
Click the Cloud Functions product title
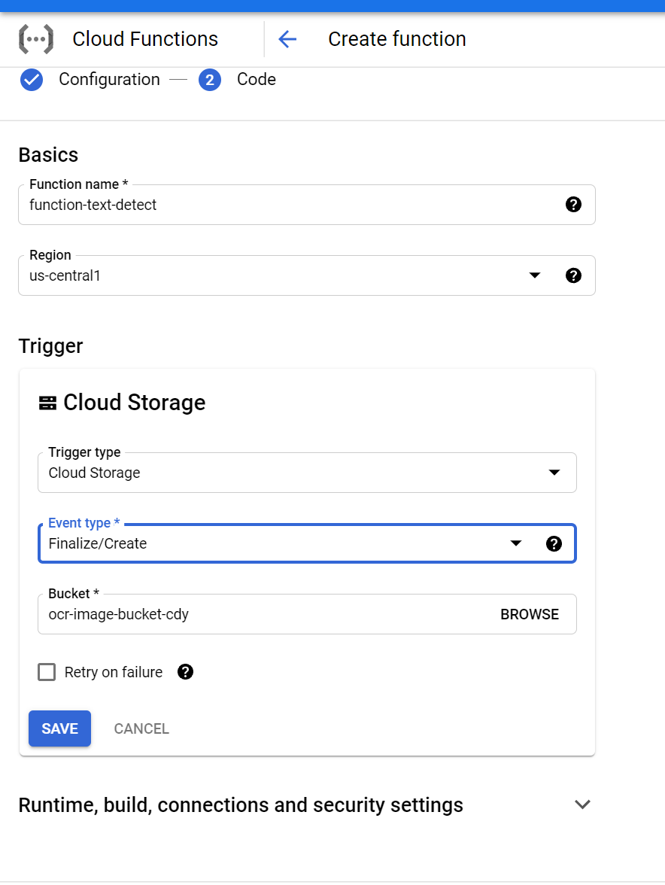coord(145,39)
